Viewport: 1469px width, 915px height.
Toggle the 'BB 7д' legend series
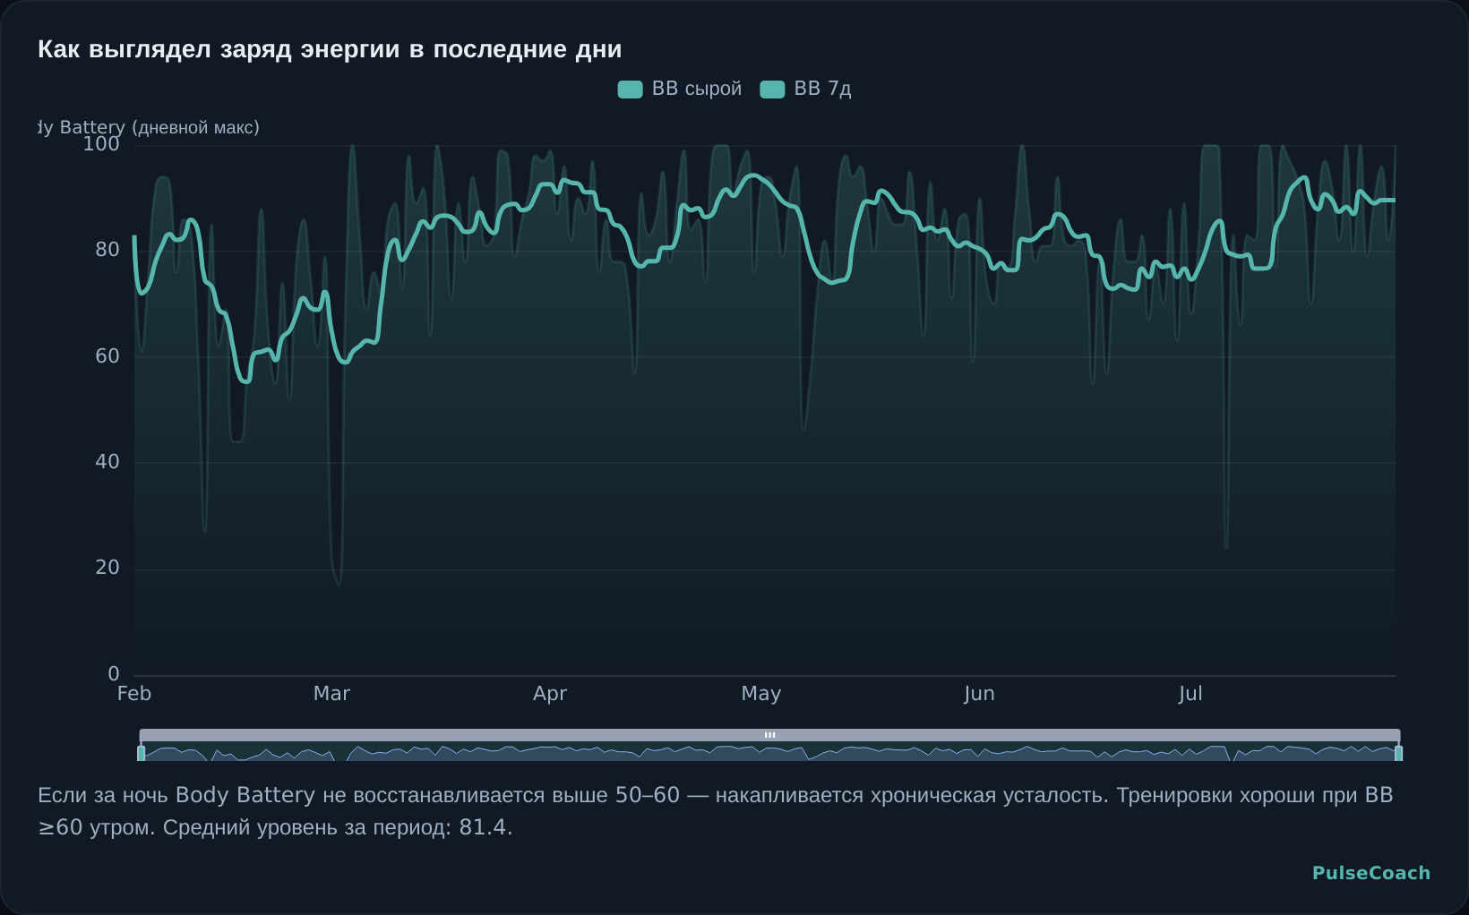[x=805, y=89]
